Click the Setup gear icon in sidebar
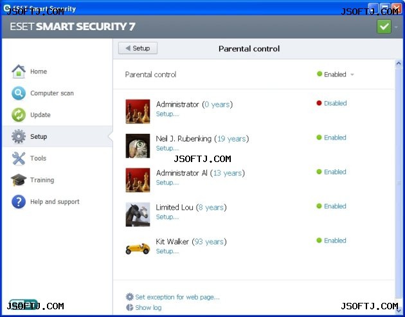The height and width of the screenshot is (317, 405). point(19,136)
